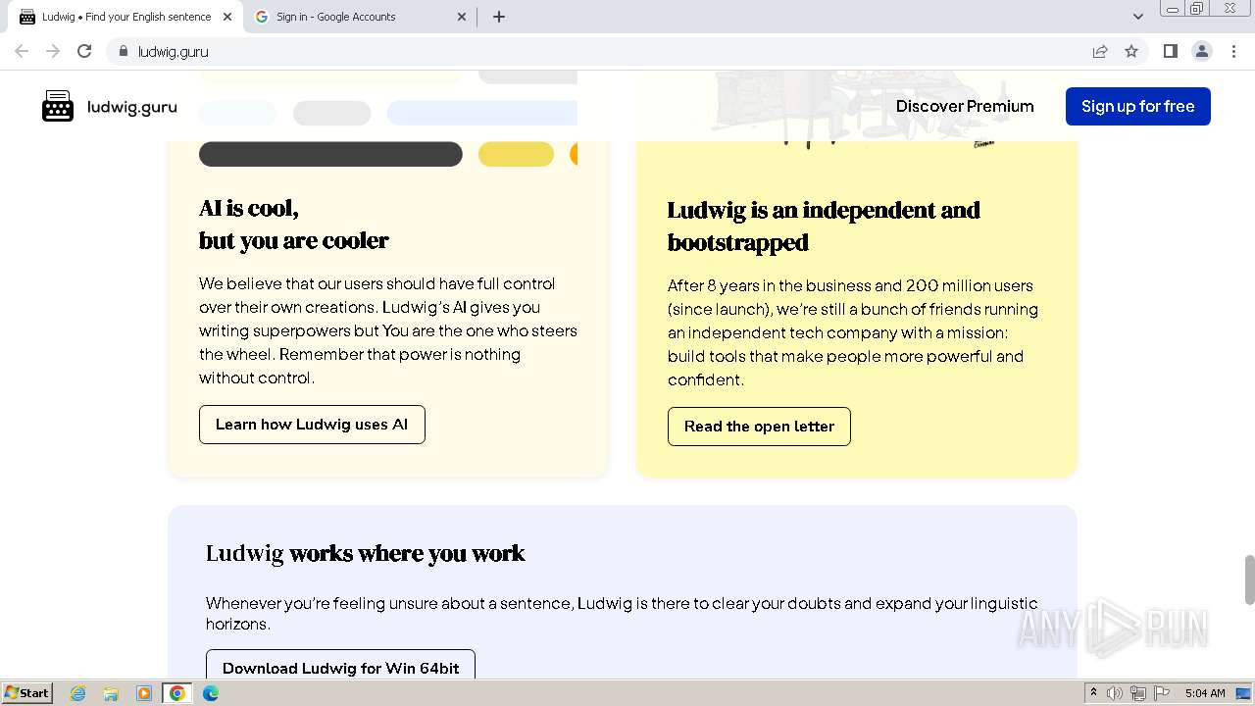This screenshot has width=1255, height=706.
Task: Open Microsoft Edge from the taskbar
Action: tap(211, 693)
